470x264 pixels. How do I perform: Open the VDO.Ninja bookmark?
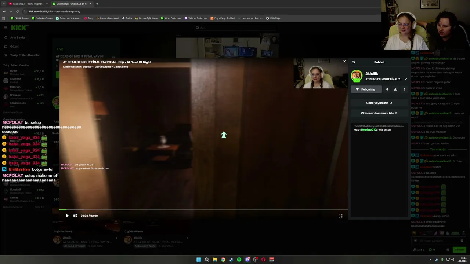(x=273, y=18)
